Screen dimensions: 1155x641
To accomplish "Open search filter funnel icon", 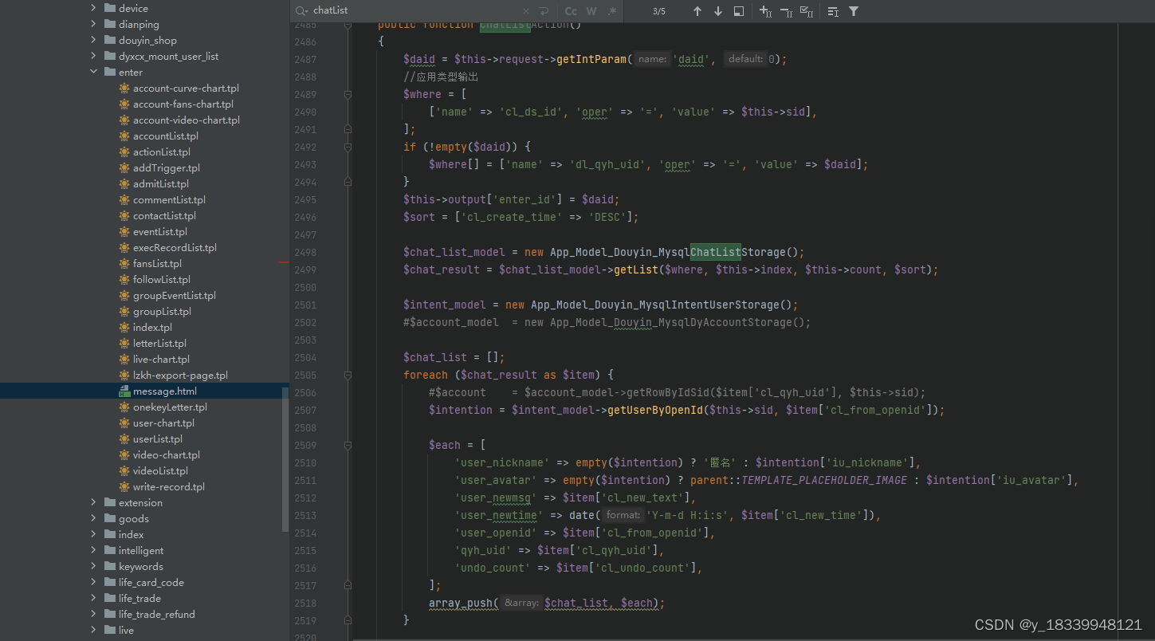I will point(854,11).
